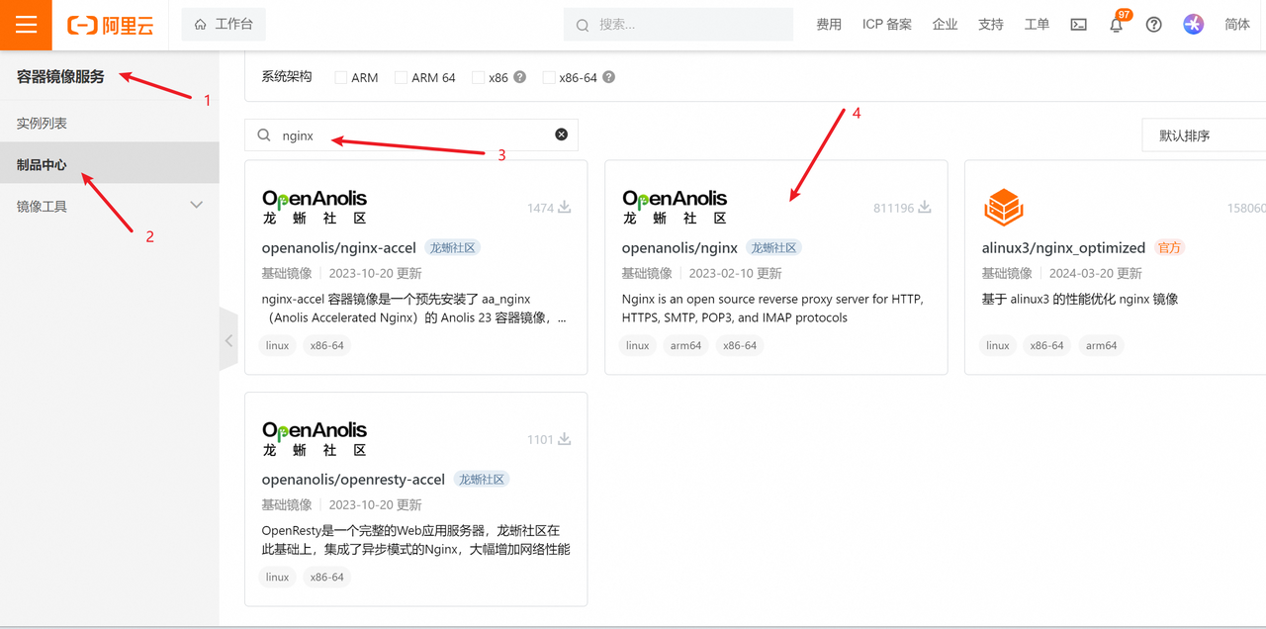
Task: Click in the top 搜索 field
Action: click(x=678, y=25)
